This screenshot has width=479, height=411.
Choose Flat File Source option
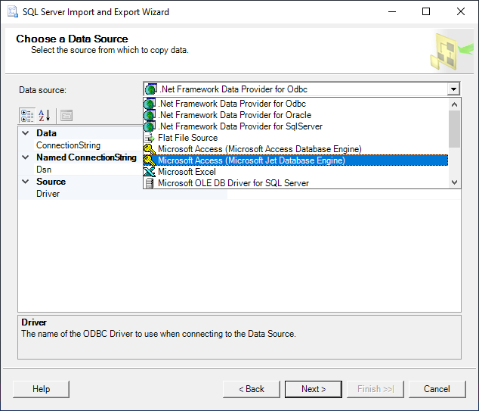[x=295, y=138]
